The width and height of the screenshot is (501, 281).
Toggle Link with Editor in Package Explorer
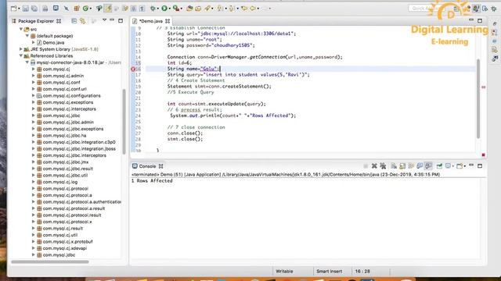click(83, 21)
